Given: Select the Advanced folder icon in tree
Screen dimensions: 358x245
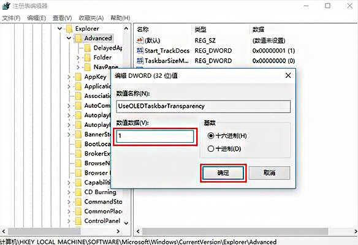Looking at the screenshot, I should coord(78,39).
